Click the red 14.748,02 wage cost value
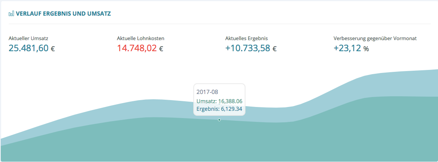 coord(137,48)
